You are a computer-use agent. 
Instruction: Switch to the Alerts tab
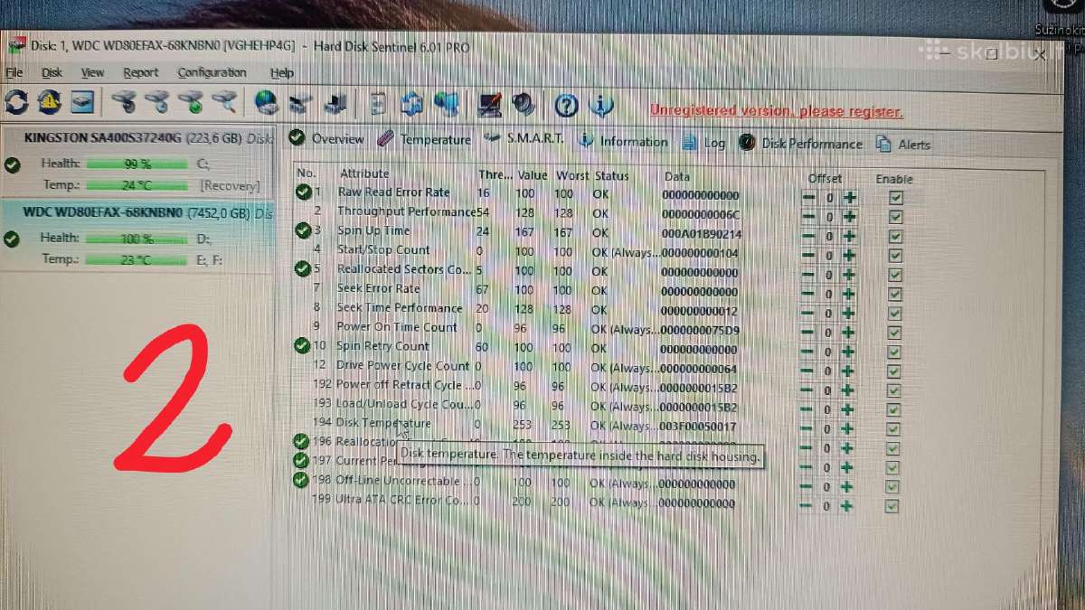pyautogui.click(x=903, y=144)
